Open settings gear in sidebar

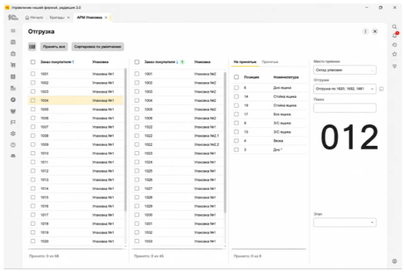pos(13,134)
